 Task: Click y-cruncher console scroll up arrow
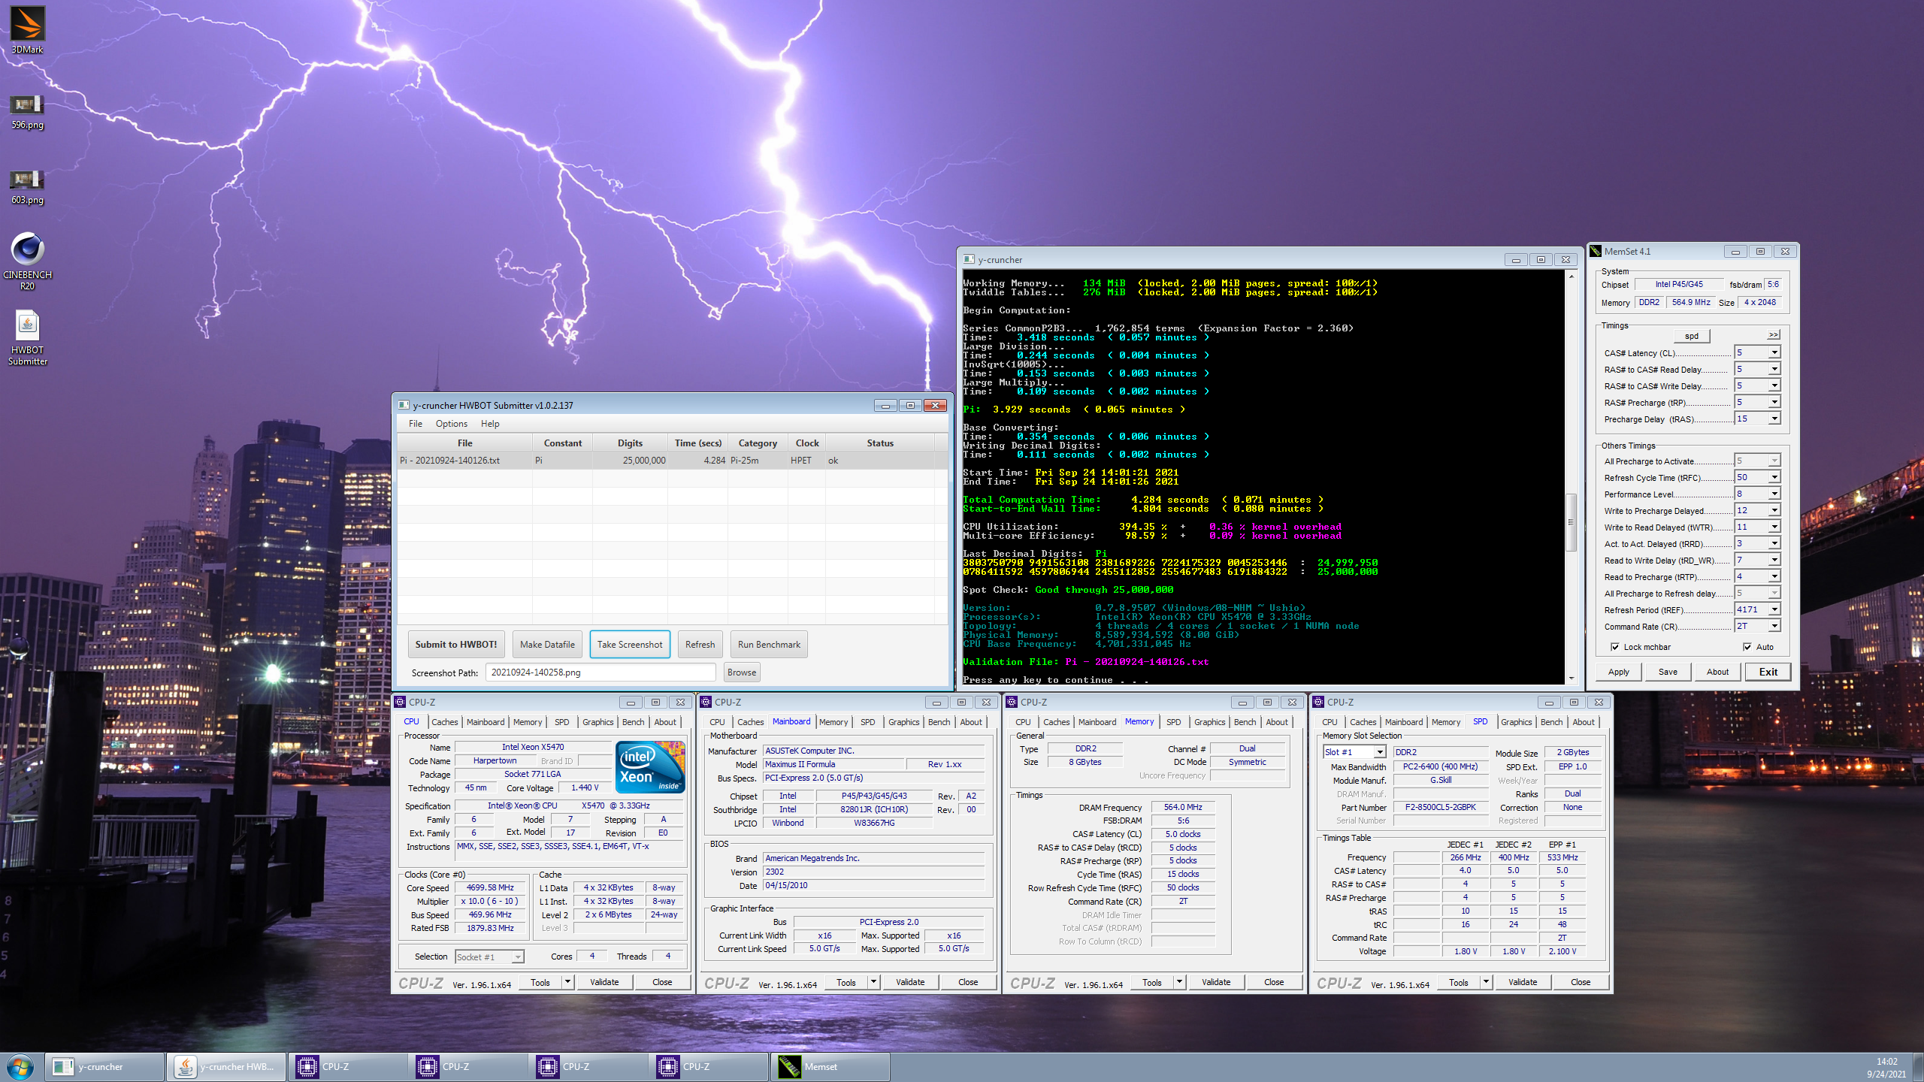click(x=1571, y=277)
